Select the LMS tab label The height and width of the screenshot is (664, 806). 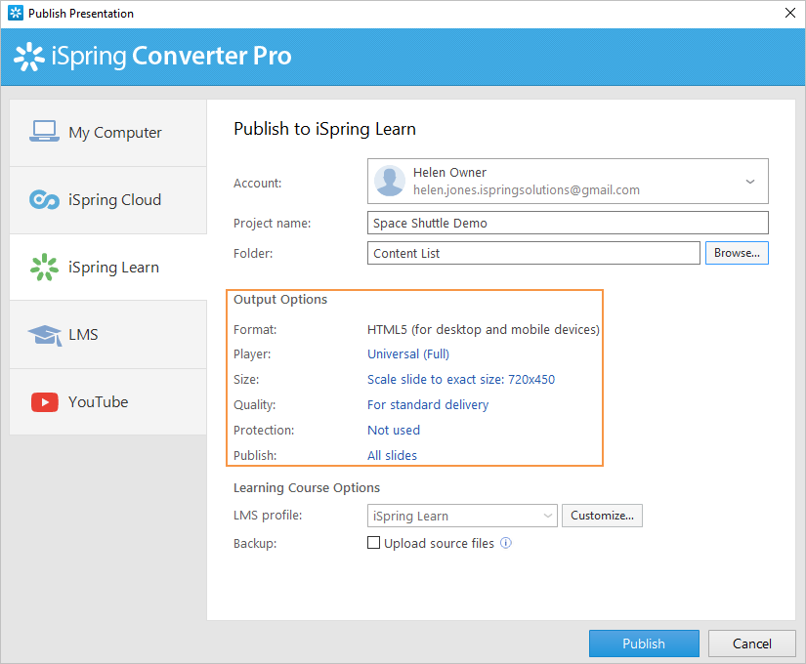(83, 335)
